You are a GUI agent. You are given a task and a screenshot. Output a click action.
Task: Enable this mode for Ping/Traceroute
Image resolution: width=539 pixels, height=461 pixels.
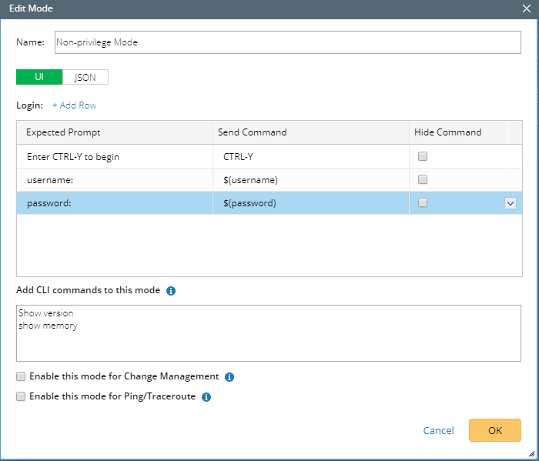(22, 397)
